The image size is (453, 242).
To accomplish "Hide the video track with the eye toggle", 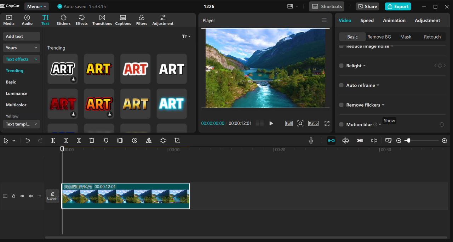I will pos(22,196).
